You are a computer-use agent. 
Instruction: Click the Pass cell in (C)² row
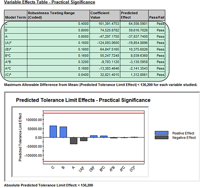coord(157,75)
